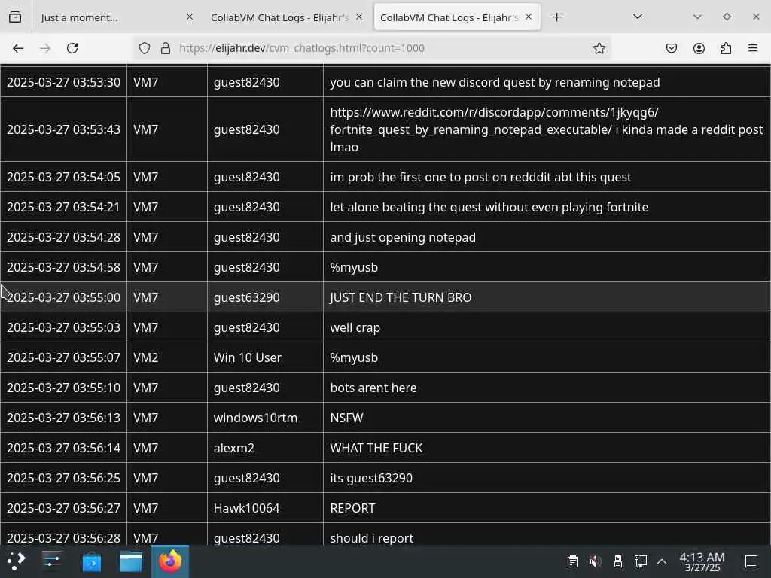Expand hidden system tray icons
Image resolution: width=771 pixels, height=578 pixels.
pos(662,561)
